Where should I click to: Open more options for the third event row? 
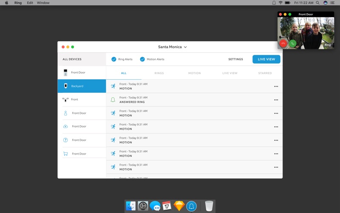pos(276,113)
